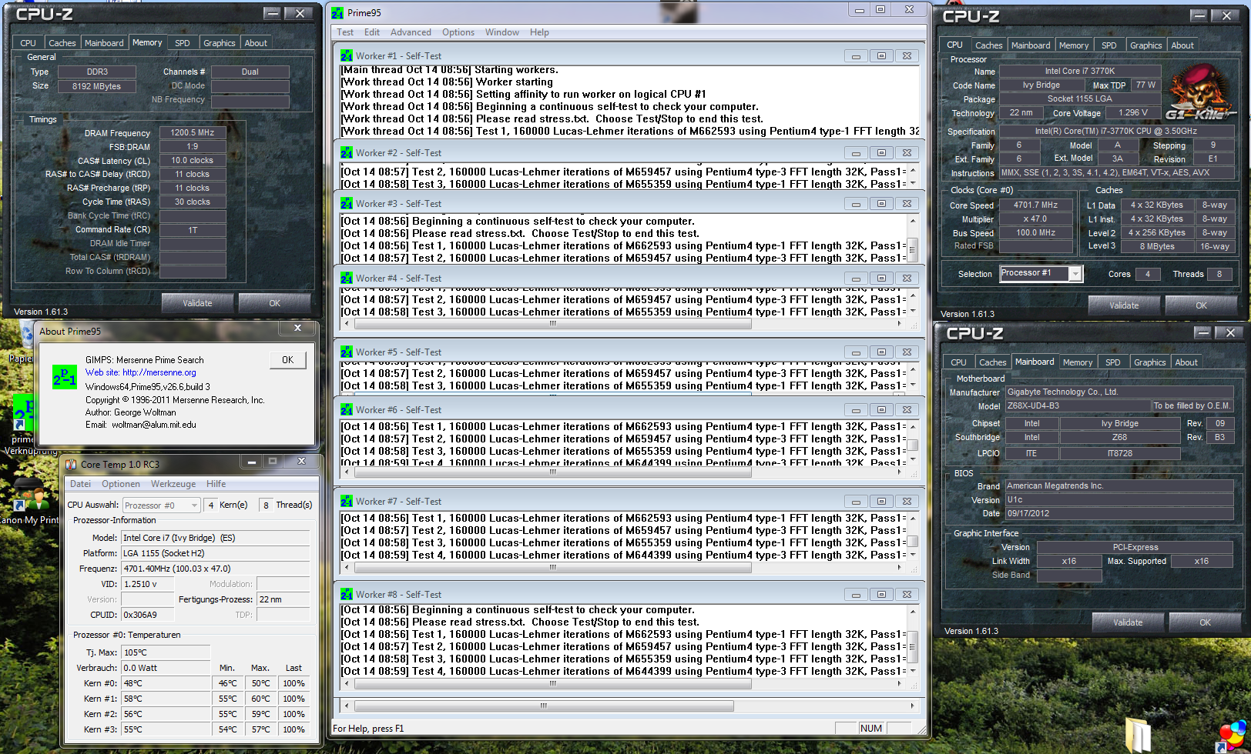Click OK in the CPU-Z processor window
This screenshot has height=754, width=1251.
tap(1202, 305)
